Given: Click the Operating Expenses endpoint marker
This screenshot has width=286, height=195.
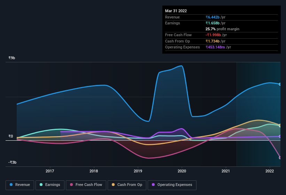Looking at the screenshot, I should (x=280, y=136).
